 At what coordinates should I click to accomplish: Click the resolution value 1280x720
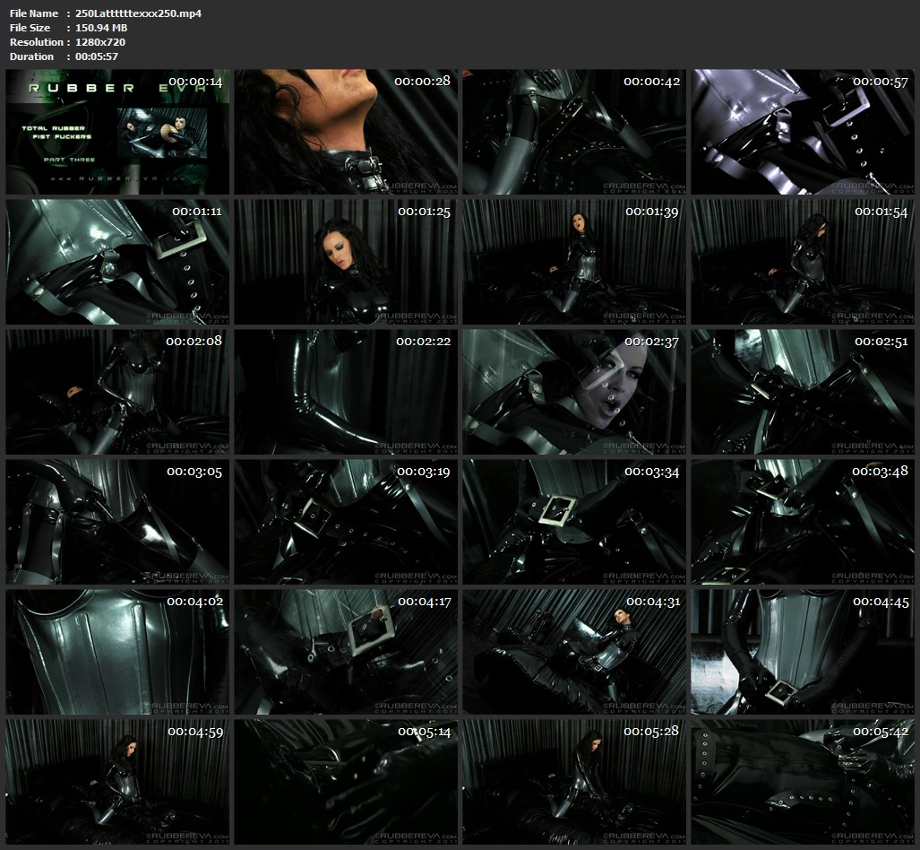[x=100, y=42]
